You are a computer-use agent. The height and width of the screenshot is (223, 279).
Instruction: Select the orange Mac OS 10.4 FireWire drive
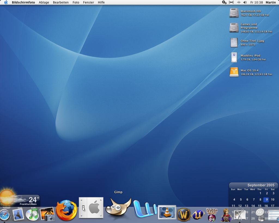(234, 72)
